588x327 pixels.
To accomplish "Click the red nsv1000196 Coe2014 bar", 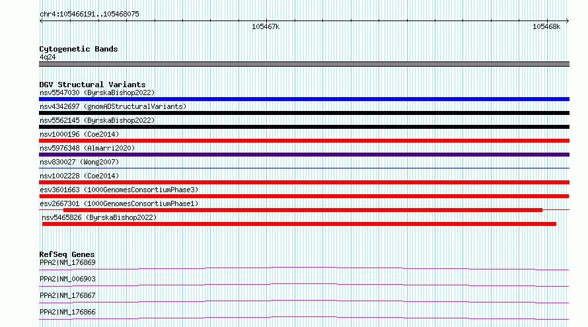I will (304, 141).
